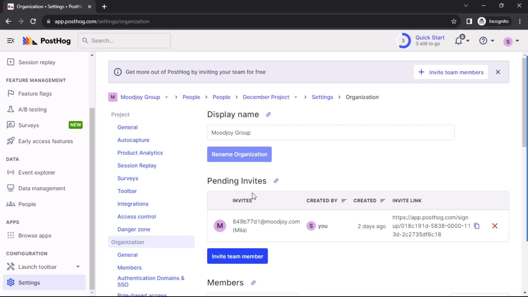This screenshot has height=297, width=528.
Task: Click first People breadcrumb
Action: point(191,97)
